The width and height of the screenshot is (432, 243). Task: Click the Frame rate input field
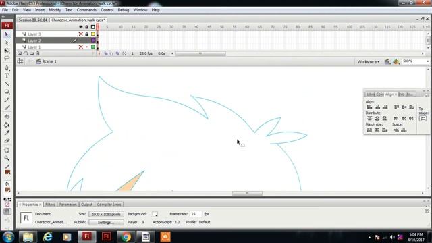tap(196, 214)
